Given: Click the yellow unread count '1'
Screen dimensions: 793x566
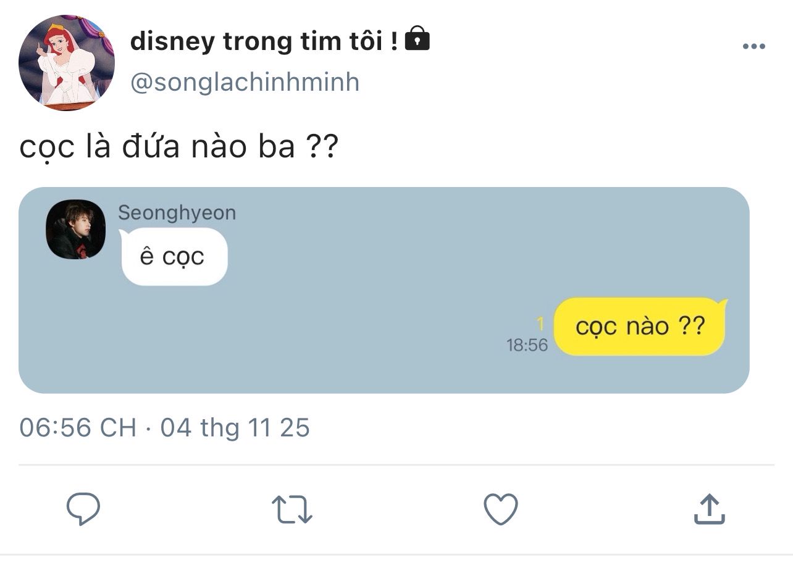Looking at the screenshot, I should (540, 323).
